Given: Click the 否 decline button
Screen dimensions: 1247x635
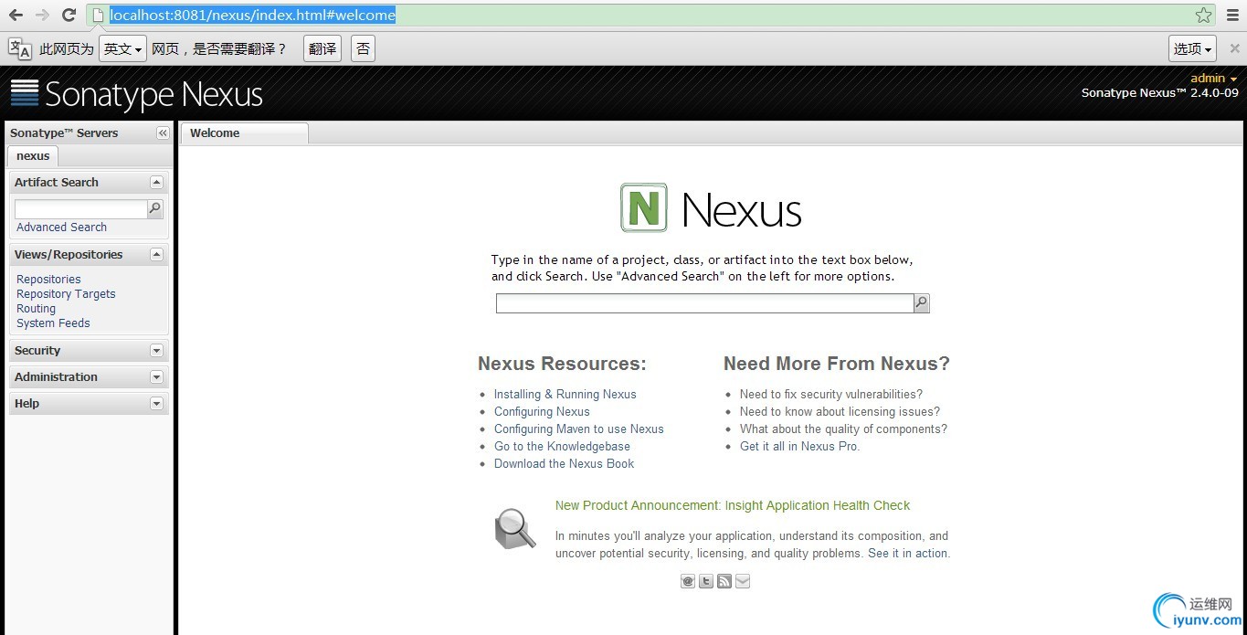Looking at the screenshot, I should tap(364, 48).
